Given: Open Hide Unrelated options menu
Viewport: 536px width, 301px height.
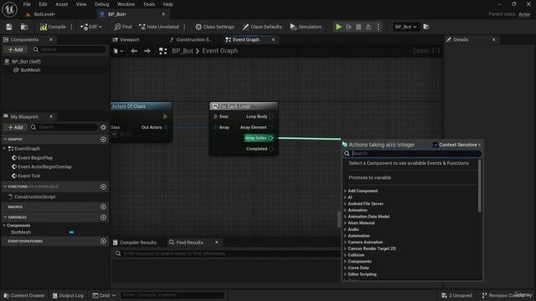Looking at the screenshot, I should (x=184, y=27).
